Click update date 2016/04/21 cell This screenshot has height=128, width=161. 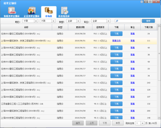(80, 104)
